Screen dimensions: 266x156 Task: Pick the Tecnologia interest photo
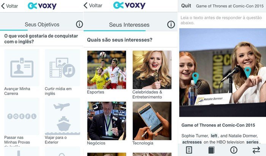(x=152, y=121)
